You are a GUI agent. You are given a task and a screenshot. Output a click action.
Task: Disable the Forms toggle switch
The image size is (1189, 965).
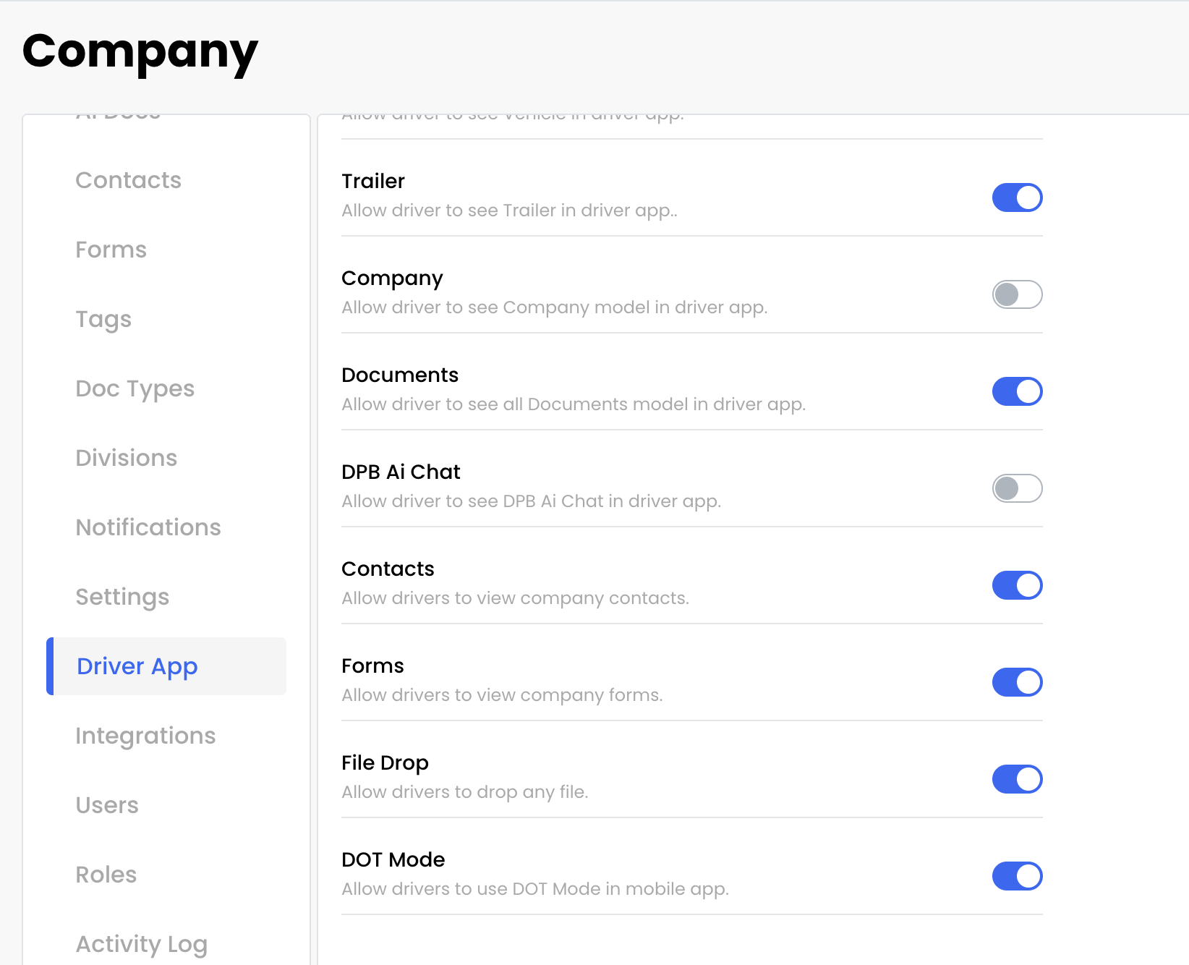1017,682
